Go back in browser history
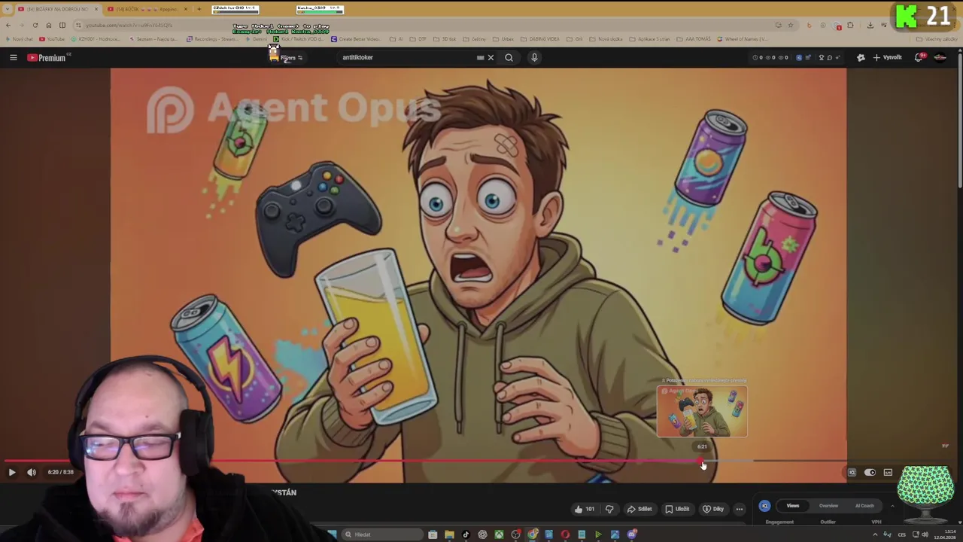This screenshot has width=963, height=542. click(8, 25)
